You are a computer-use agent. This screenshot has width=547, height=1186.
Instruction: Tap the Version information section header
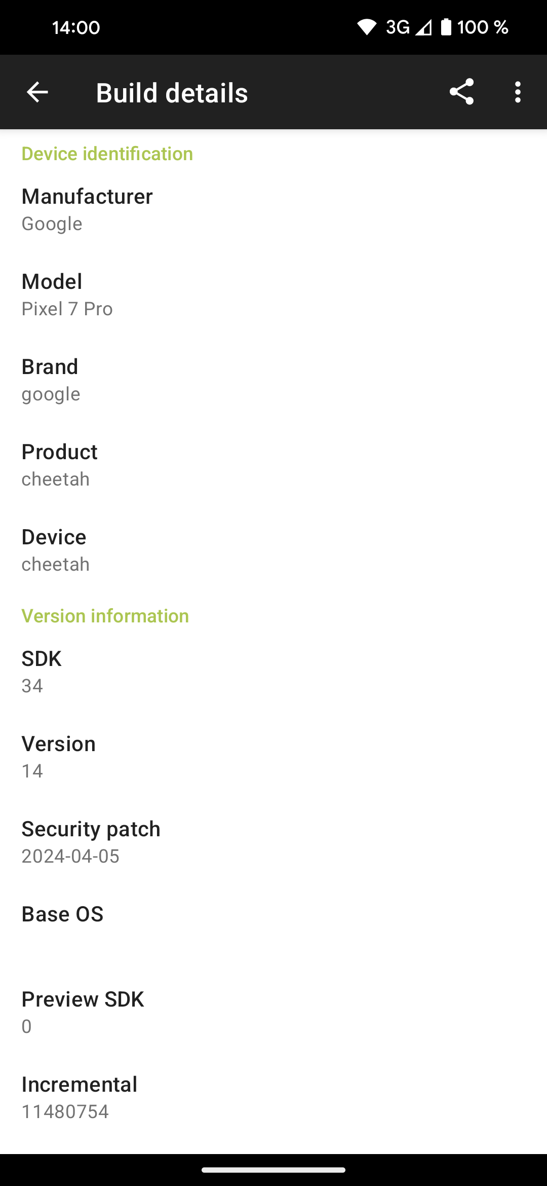click(105, 616)
